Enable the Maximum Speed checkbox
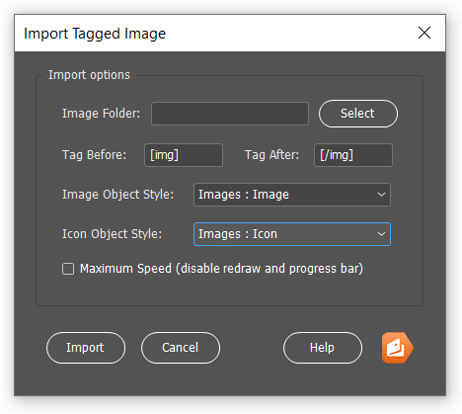 [68, 269]
